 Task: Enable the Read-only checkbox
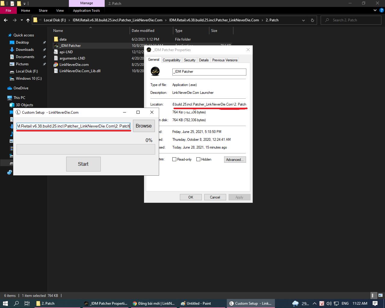(174, 159)
